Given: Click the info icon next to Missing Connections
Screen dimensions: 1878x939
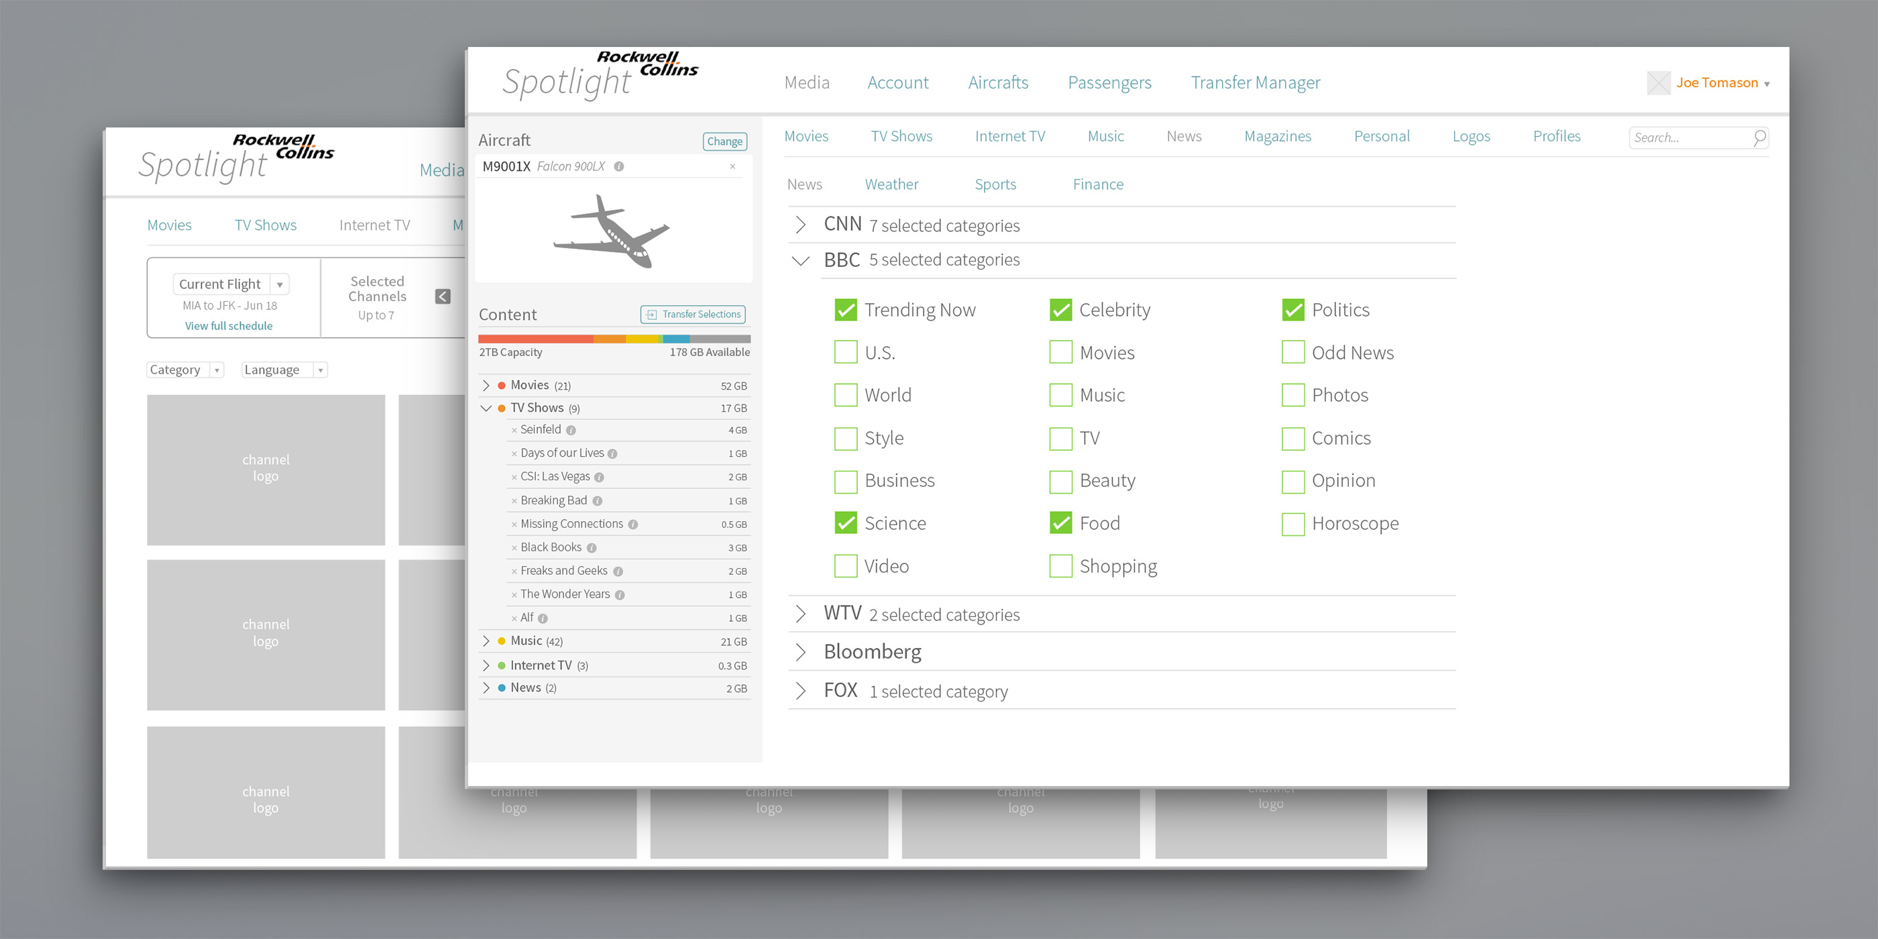Looking at the screenshot, I should coord(632,524).
